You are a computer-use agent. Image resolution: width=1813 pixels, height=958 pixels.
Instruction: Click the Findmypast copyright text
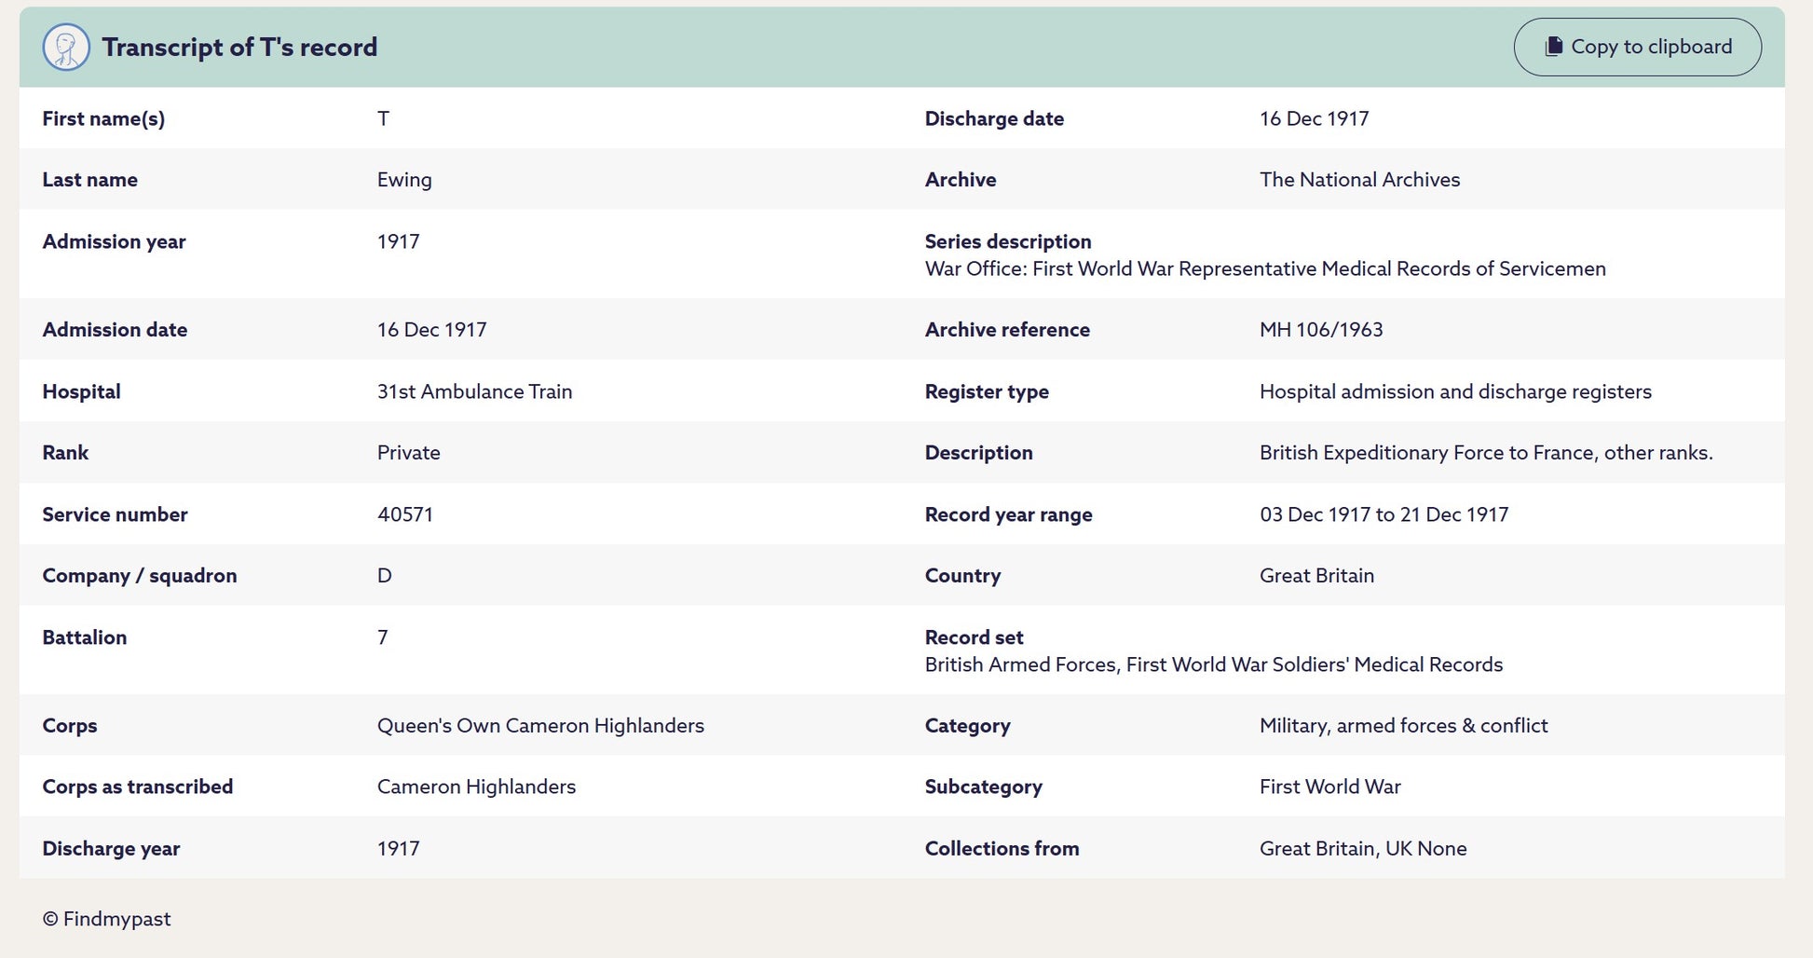point(106,919)
